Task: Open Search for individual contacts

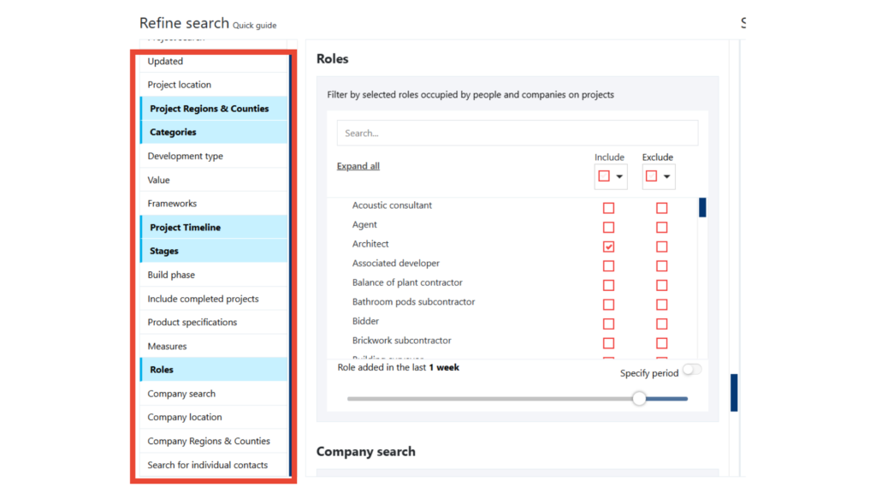Action: click(207, 465)
